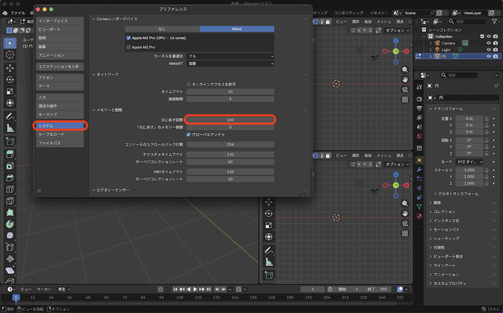Click the pan hand icon in upper viewport
The width and height of the screenshot is (503, 313).
405,79
